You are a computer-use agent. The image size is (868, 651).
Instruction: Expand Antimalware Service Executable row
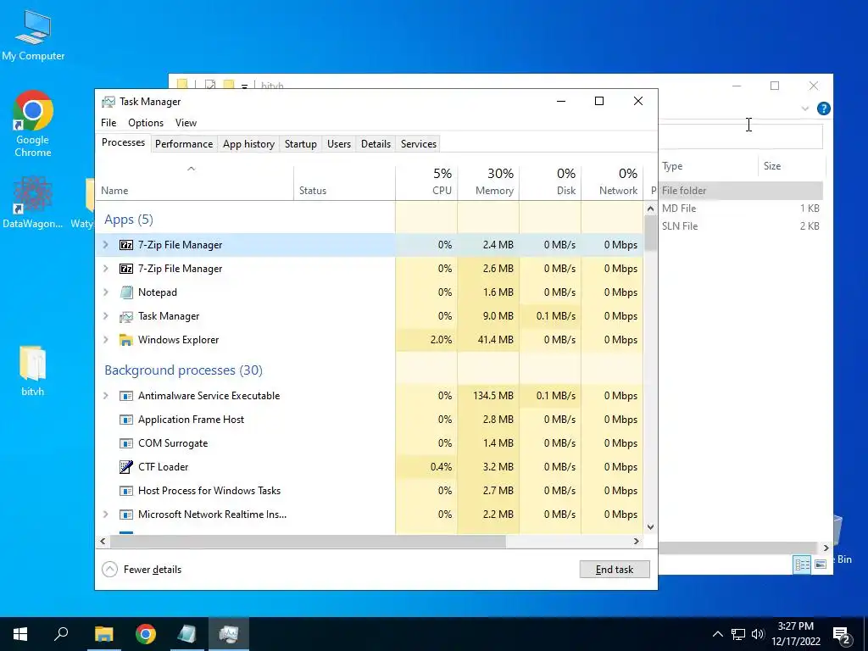[x=106, y=396]
